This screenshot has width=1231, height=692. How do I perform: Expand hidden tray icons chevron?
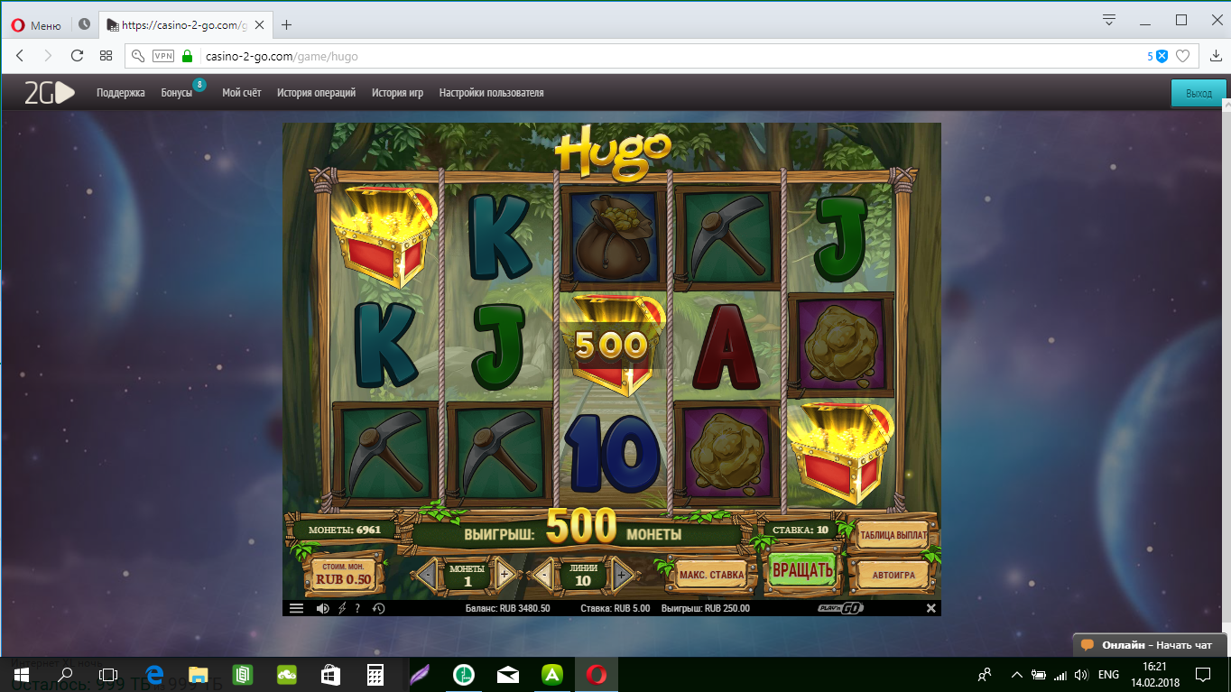[x=1017, y=674]
